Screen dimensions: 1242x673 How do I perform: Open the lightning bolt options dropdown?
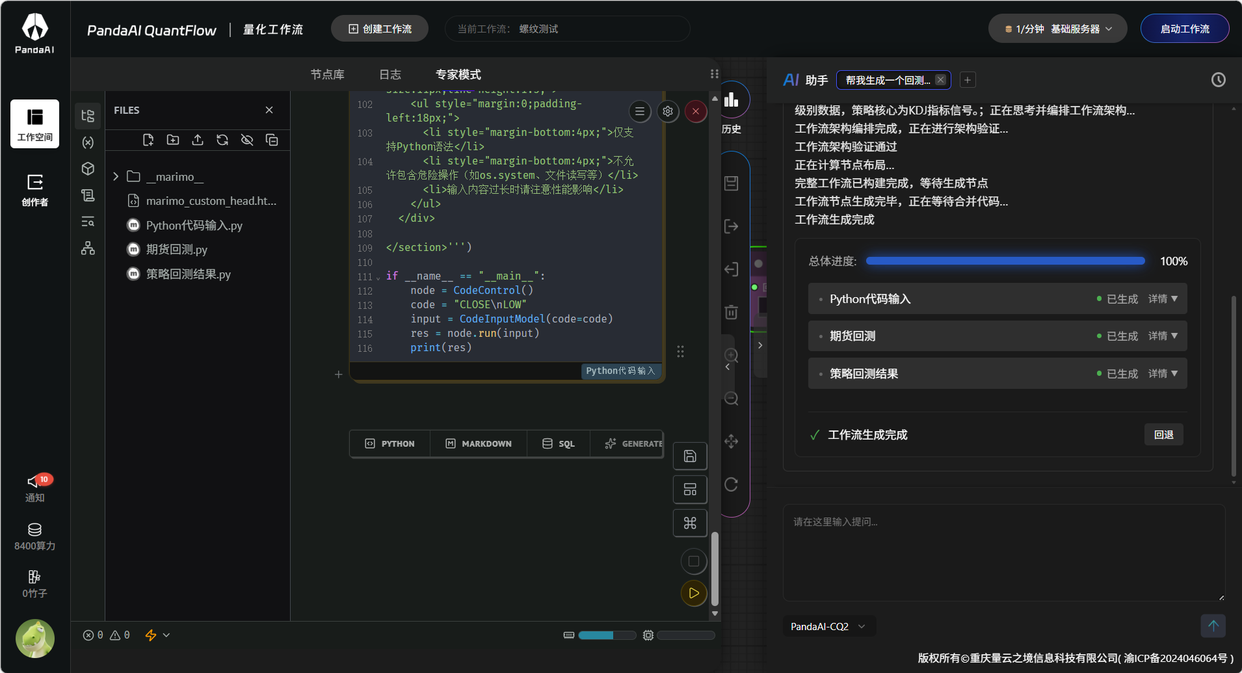(157, 635)
